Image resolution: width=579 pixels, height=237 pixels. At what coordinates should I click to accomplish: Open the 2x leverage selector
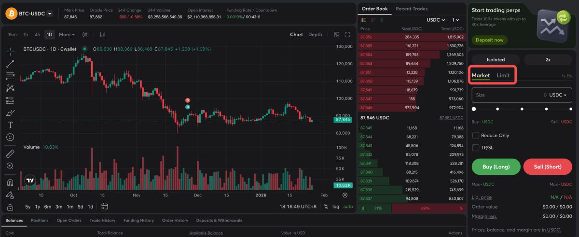548,60
